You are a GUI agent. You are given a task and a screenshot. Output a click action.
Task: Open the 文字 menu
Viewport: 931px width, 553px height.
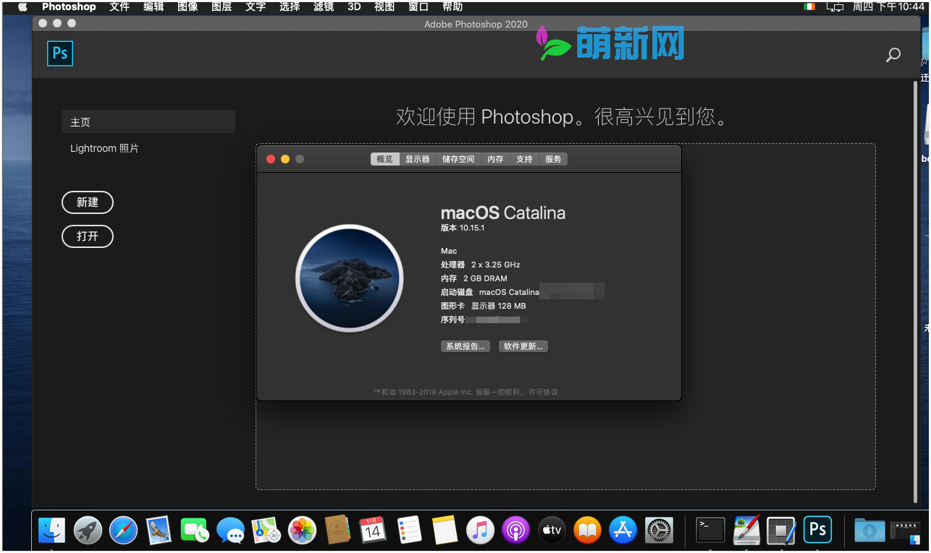click(256, 7)
